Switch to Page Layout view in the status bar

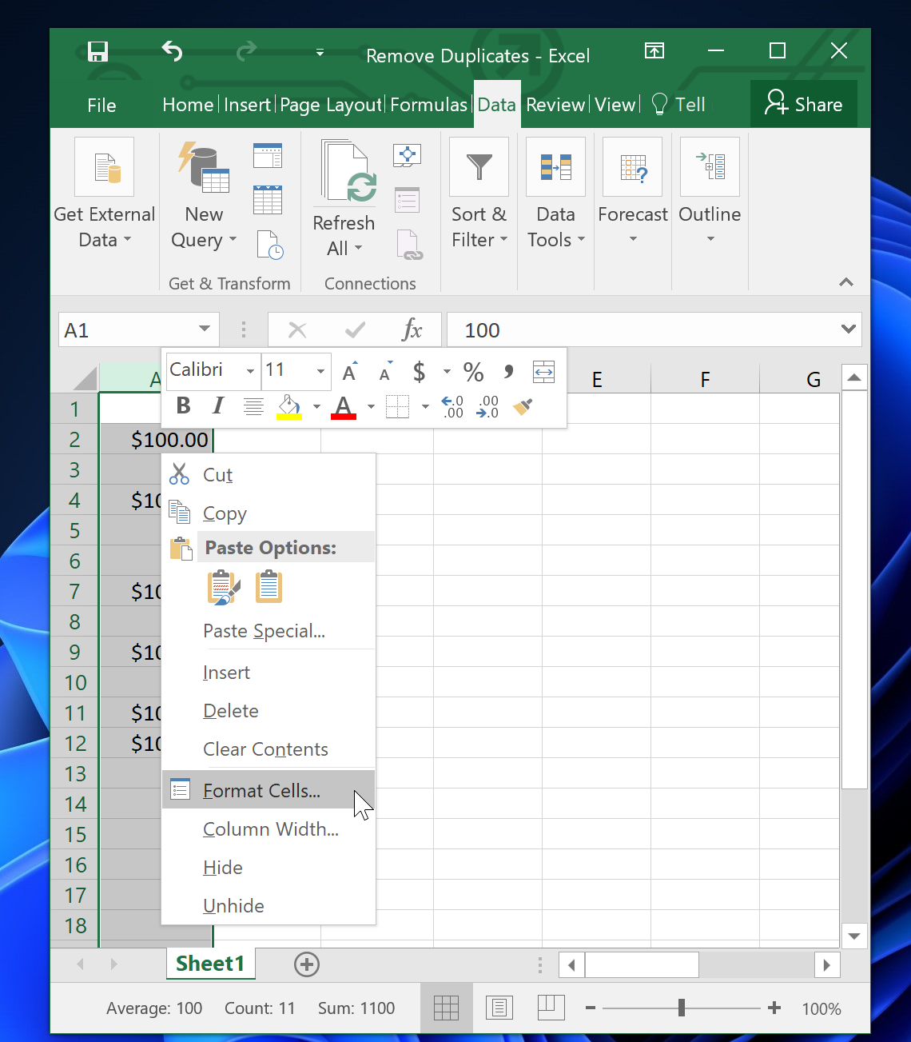499,1008
